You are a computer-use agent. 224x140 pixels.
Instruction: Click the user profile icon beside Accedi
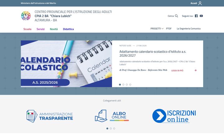[200, 3]
